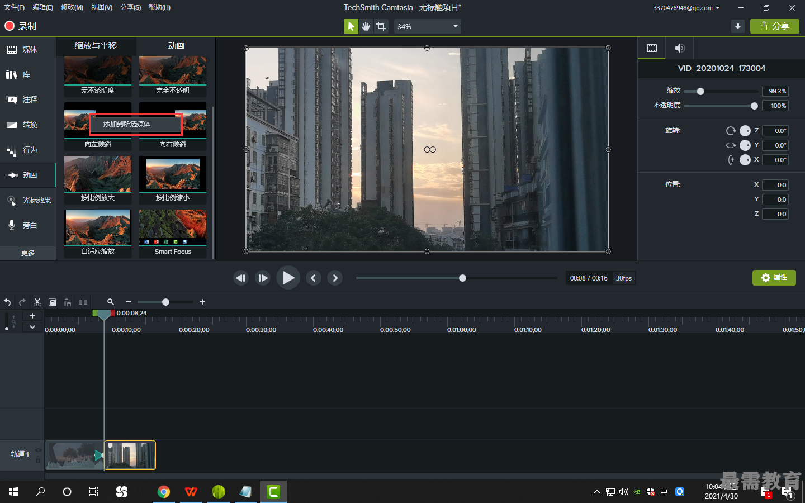Click the green 分享 share button
The width and height of the screenshot is (805, 503).
(775, 26)
